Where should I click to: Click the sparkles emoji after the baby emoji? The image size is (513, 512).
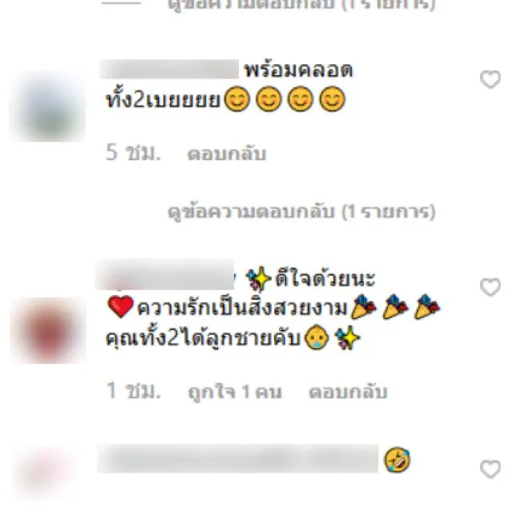[347, 337]
